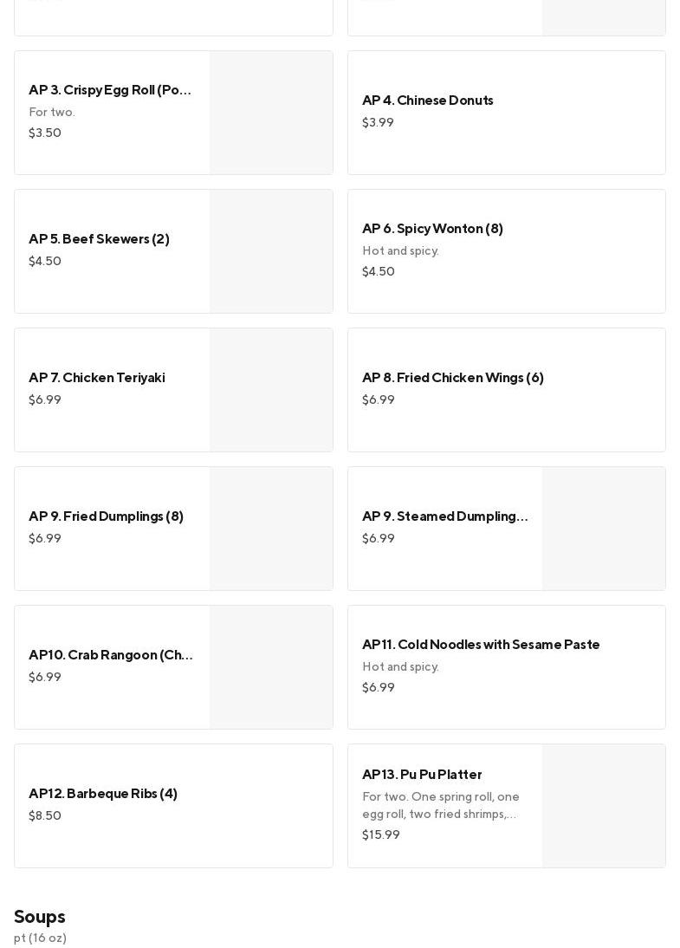Image resolution: width=680 pixels, height=948 pixels.
Task: Click the Steamed Dumplings image placeholder
Action: 604,529
